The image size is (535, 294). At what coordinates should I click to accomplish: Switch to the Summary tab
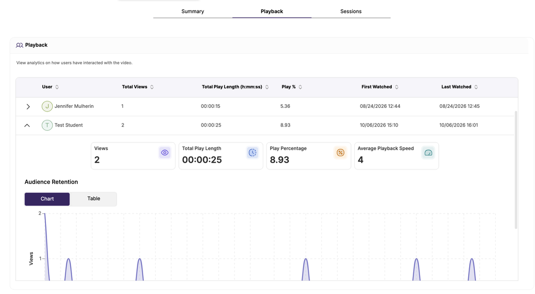[x=192, y=11]
